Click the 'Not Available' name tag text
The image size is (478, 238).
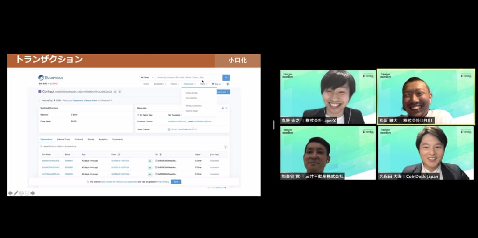click(175, 115)
